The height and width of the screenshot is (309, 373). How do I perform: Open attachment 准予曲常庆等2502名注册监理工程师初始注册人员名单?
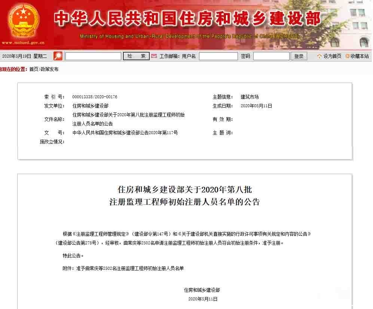(130, 268)
